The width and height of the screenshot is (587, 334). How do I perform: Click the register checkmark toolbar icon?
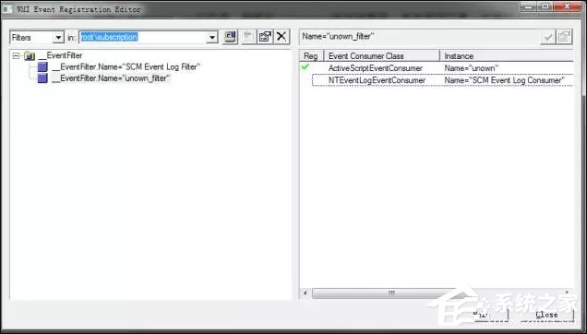click(548, 37)
